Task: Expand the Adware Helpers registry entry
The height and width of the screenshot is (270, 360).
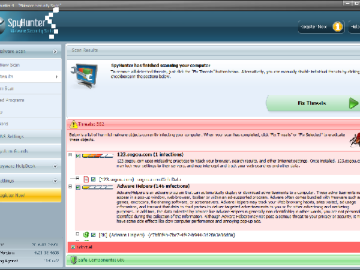Action: pos(77,234)
